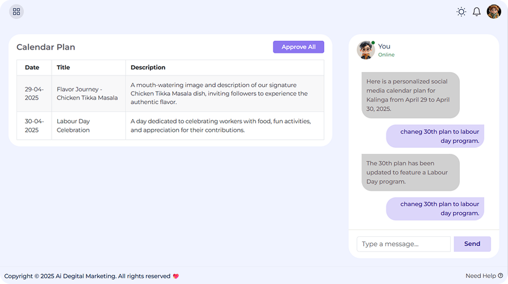Select the 29-04-2025 date cell

click(34, 94)
